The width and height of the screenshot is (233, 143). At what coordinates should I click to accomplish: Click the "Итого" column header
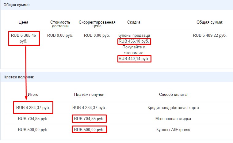[x=33, y=94]
